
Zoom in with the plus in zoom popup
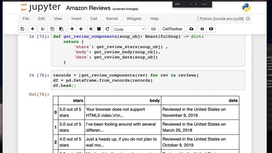click(196, 4)
